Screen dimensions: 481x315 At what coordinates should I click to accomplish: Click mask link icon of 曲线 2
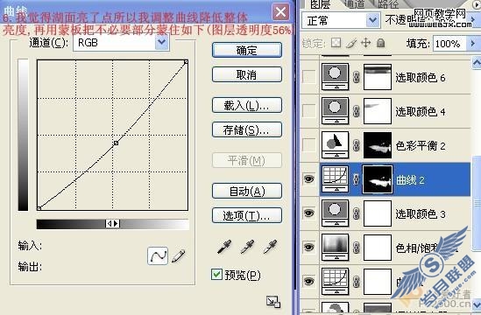point(356,179)
